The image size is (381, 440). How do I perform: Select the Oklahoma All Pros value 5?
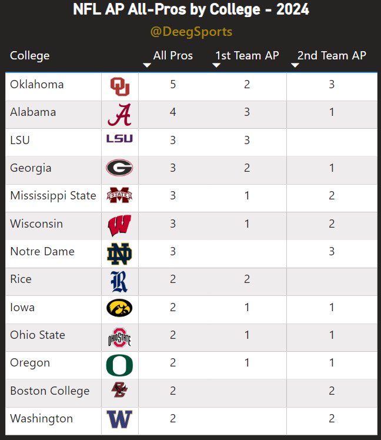(173, 85)
